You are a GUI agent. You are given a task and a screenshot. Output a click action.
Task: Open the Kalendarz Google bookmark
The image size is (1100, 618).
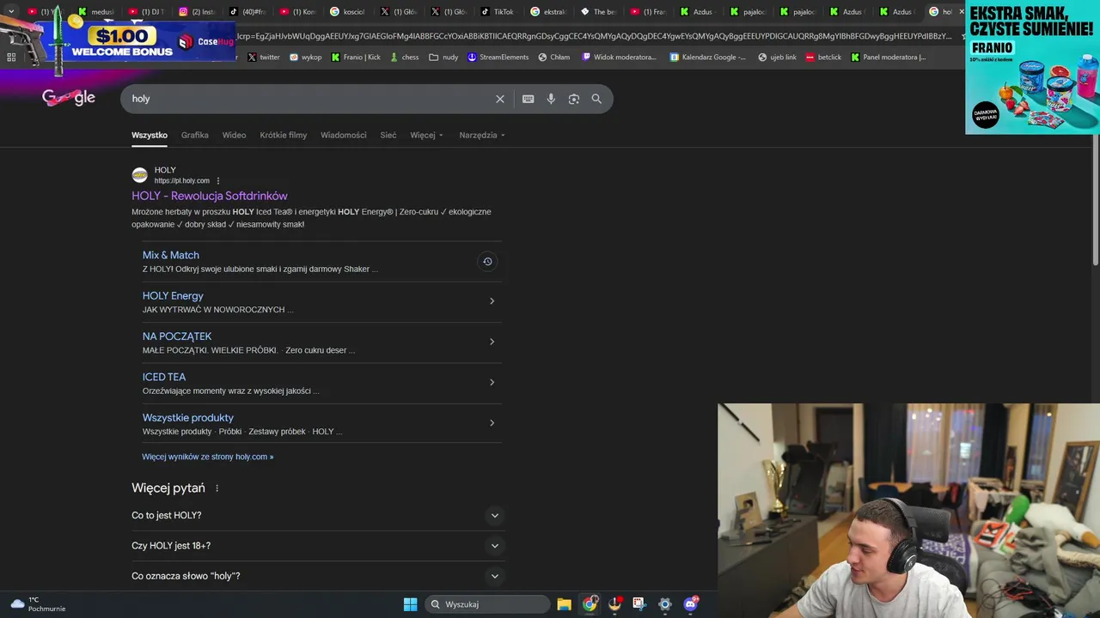707,58
